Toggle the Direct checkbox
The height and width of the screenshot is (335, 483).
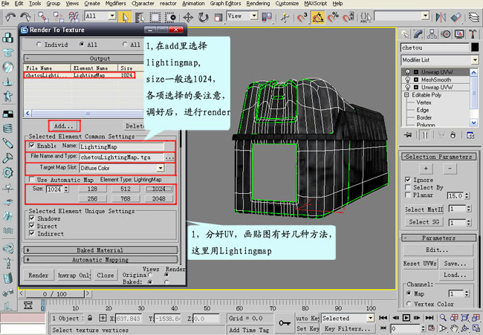pyautogui.click(x=31, y=226)
